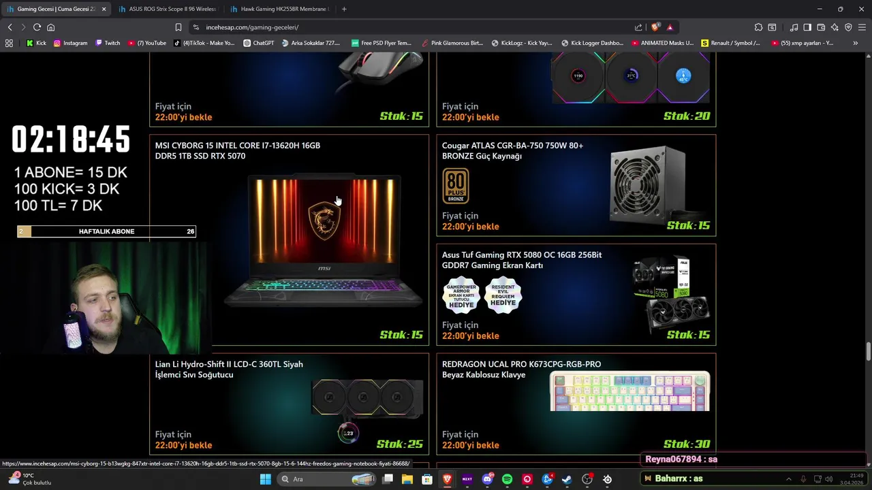This screenshot has width=872, height=490.
Task: Open Cougar ATLAS 750W power supply title
Action: coord(512,150)
